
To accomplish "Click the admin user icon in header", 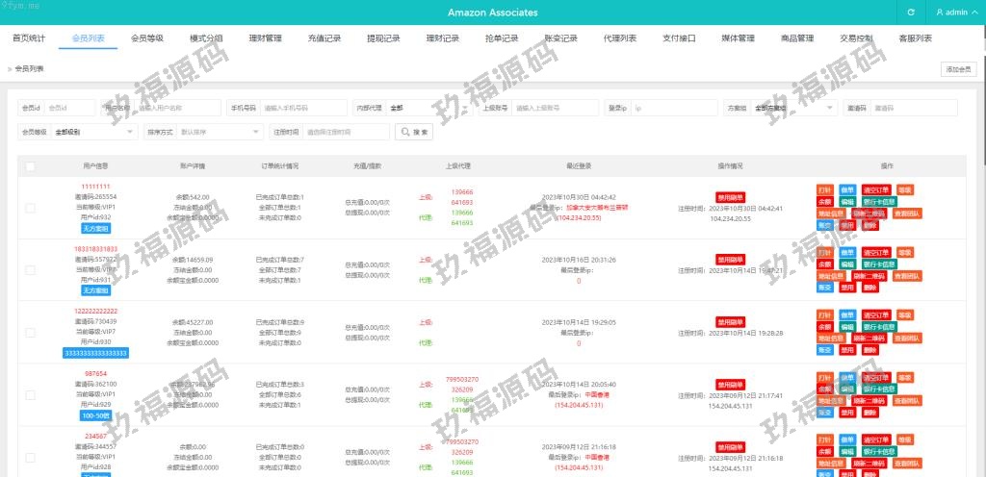I will pos(940,13).
